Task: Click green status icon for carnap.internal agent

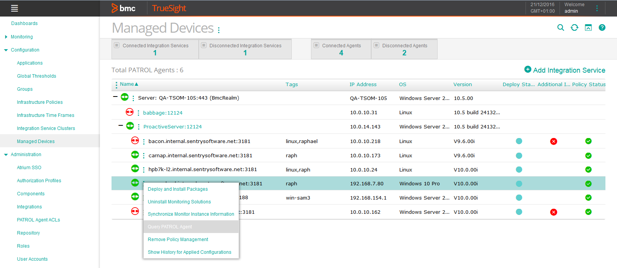Action: click(x=135, y=155)
